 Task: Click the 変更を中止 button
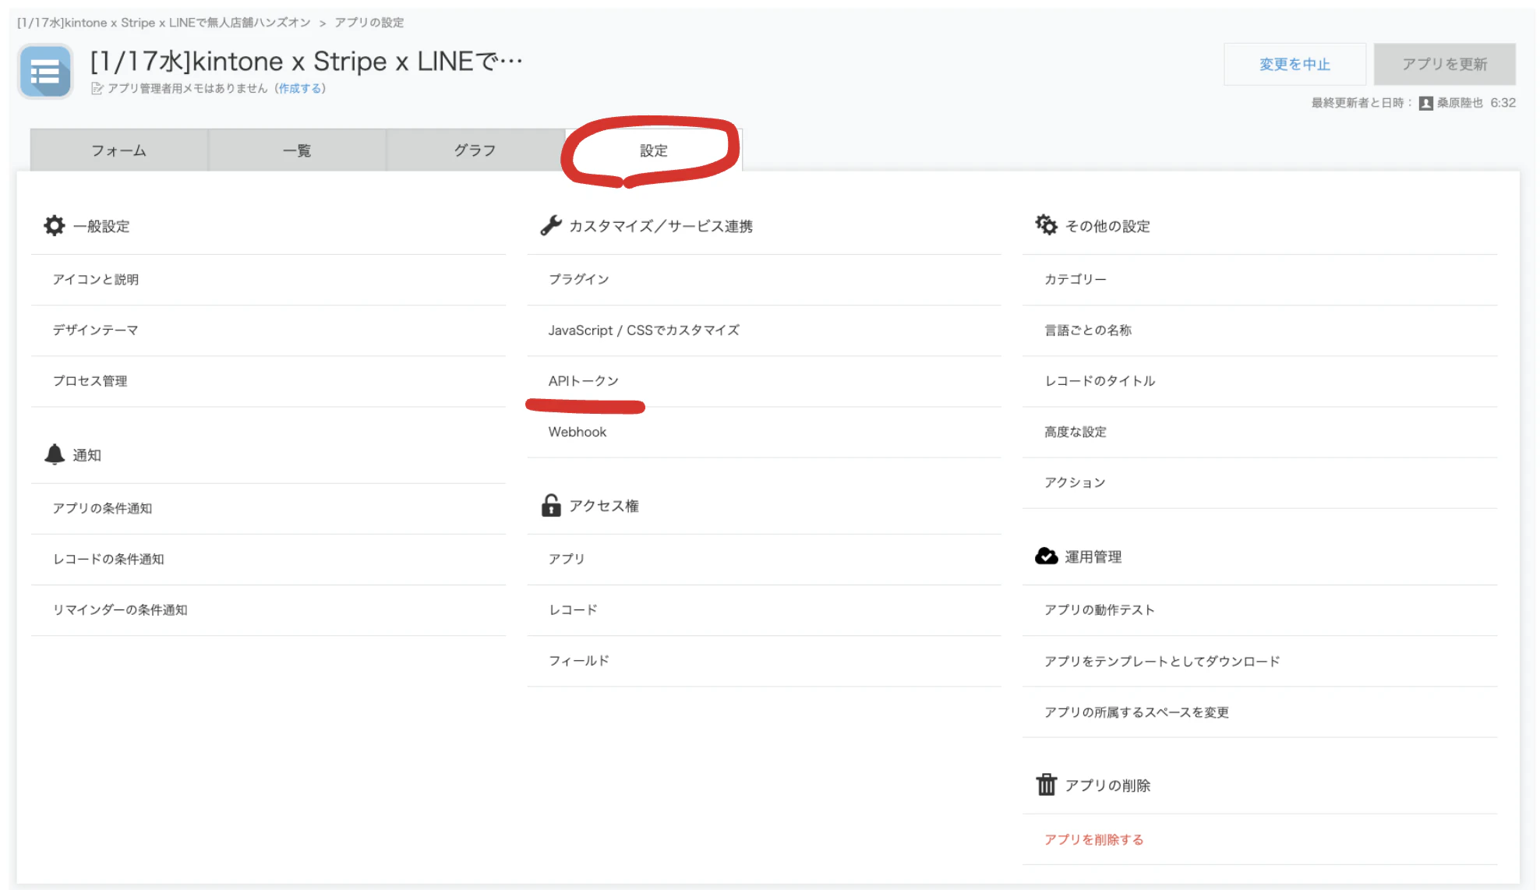pos(1294,64)
